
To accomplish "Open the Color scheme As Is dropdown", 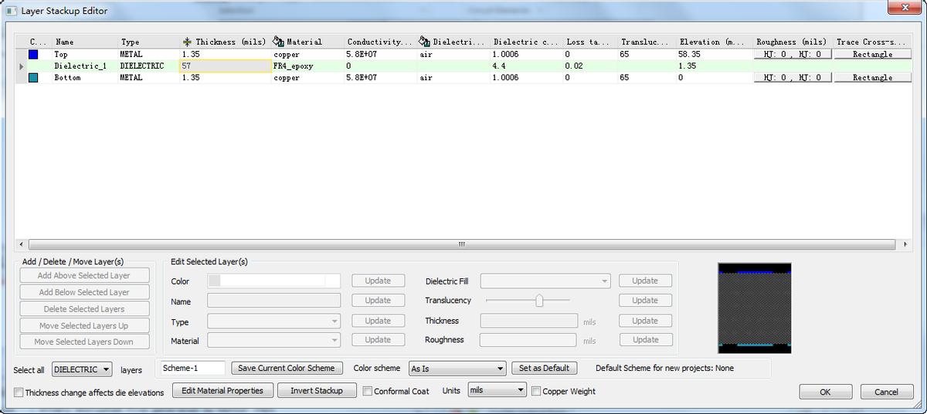I will [457, 369].
